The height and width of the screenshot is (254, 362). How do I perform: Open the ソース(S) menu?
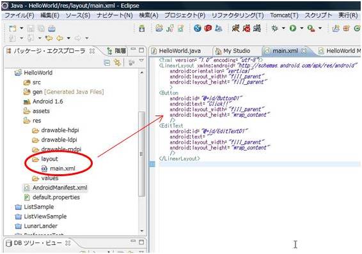pyautogui.click(x=78, y=16)
